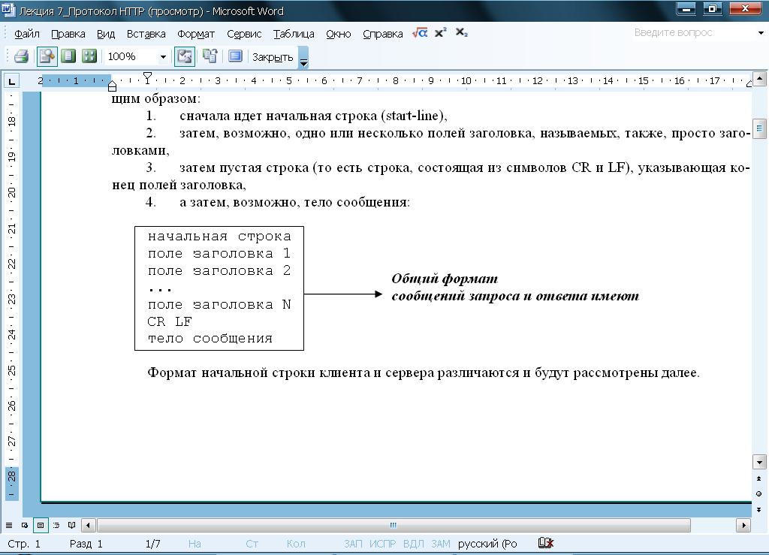This screenshot has height=555, width=769.
Task: Click the Word document icon in title bar
Action: (x=9, y=10)
